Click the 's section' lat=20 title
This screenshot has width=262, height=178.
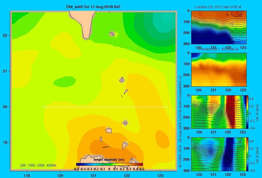coord(218,49)
